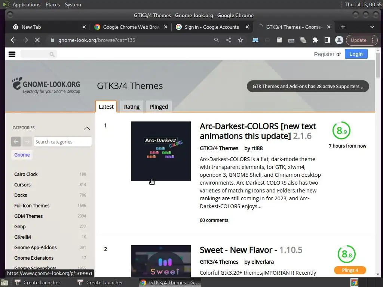
Task: Open the Gnome App-Addons category
Action: [x=36, y=247]
